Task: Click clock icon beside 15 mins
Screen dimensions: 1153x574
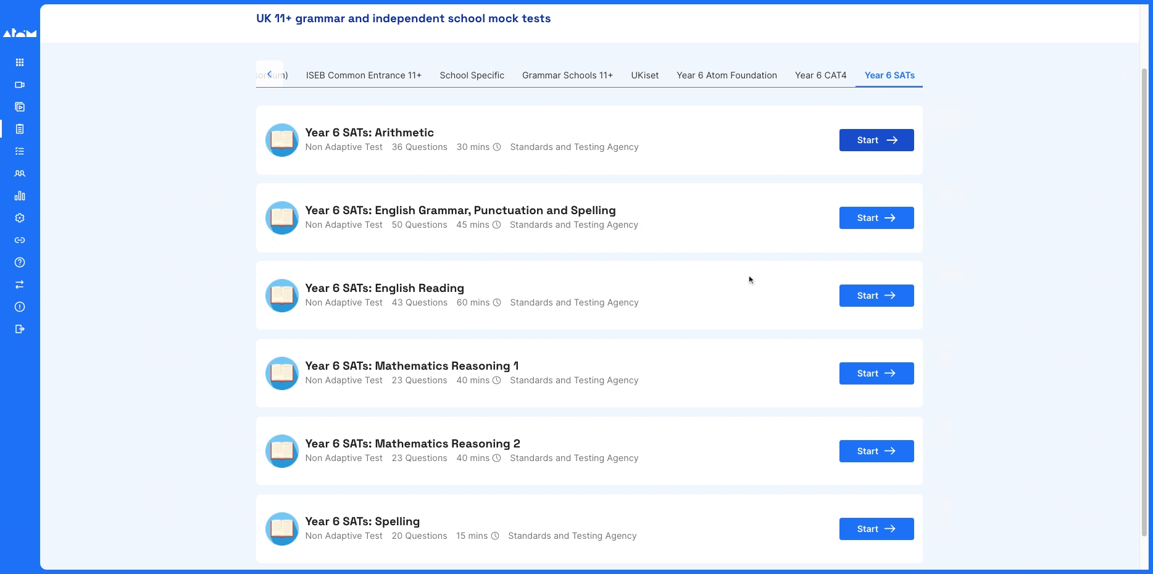Action: (495, 536)
